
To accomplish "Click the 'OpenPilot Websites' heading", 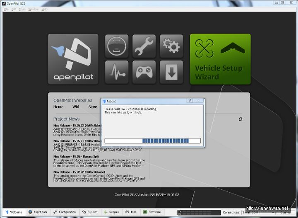I will pyautogui.click(x=73, y=100).
